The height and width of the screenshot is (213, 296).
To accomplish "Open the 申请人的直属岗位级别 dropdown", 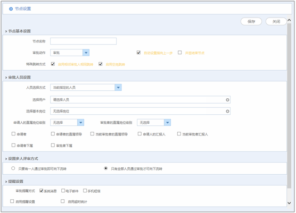I will pos(80,122).
